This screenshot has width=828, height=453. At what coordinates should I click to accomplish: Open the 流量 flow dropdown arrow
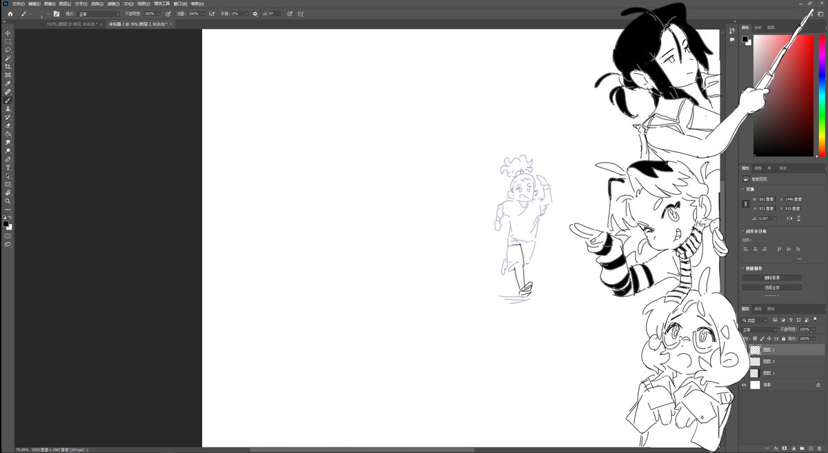(x=203, y=13)
